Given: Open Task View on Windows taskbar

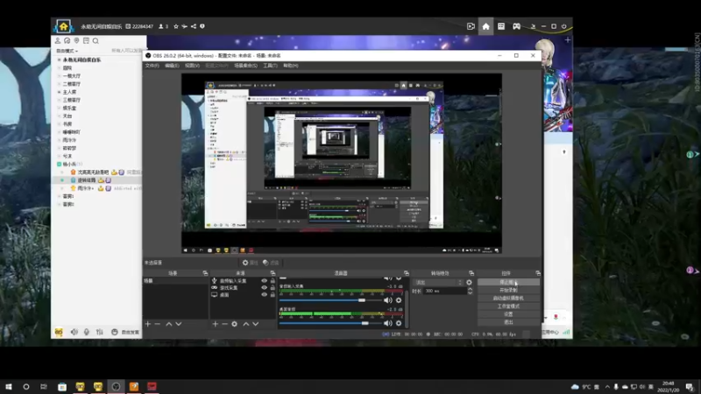Looking at the screenshot, I should (x=43, y=387).
